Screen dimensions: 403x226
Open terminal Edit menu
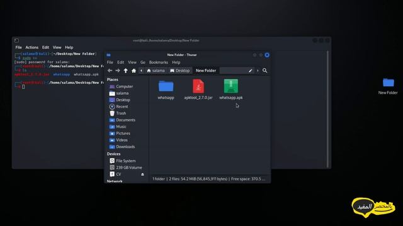(45, 48)
